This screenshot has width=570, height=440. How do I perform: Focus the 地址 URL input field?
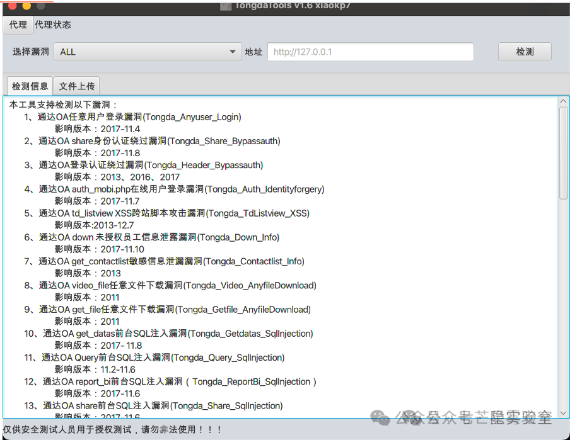(x=370, y=52)
